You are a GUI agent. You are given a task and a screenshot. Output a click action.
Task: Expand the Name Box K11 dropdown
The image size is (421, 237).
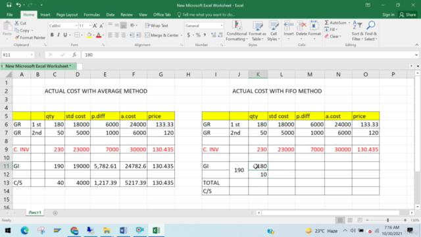click(32, 55)
